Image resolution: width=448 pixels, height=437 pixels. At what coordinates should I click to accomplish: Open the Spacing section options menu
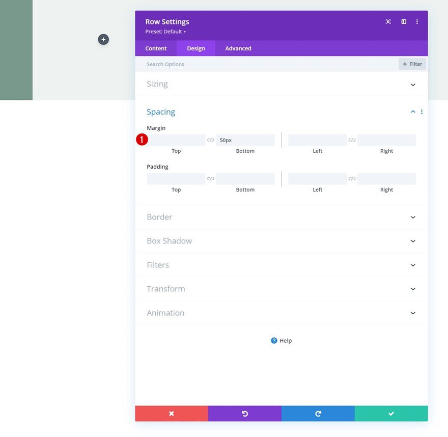pyautogui.click(x=421, y=112)
